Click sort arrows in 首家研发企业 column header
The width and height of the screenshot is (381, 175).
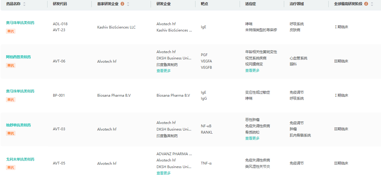[128, 4]
